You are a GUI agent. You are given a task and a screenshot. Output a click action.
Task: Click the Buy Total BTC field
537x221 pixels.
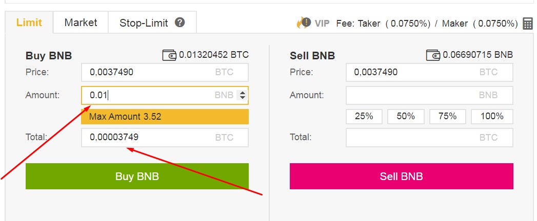tap(165, 138)
